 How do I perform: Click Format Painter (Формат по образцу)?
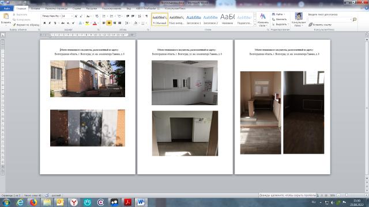26,25
